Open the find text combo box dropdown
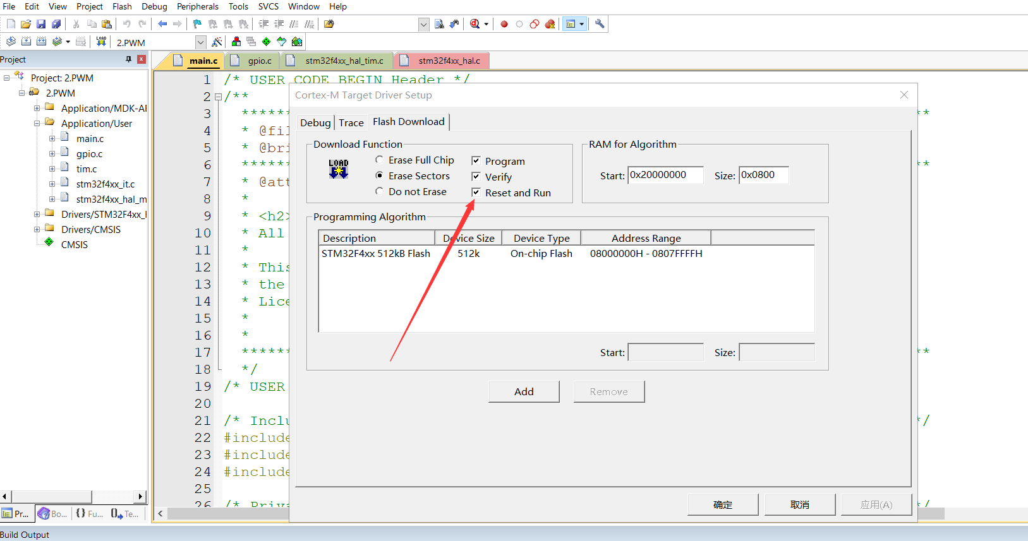 coord(423,25)
